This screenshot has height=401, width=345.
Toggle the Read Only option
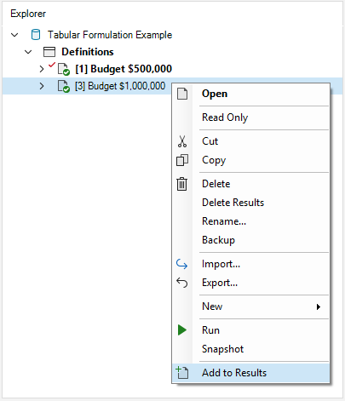[x=225, y=117]
